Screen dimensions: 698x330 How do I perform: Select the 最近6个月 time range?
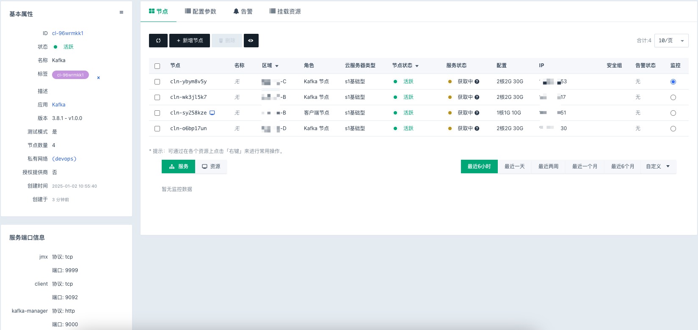tap(623, 166)
